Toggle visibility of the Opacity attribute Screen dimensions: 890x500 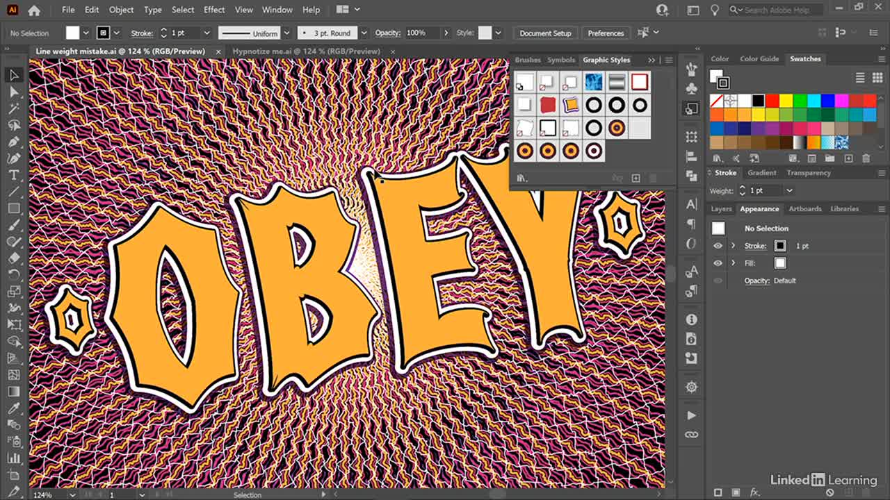pyautogui.click(x=718, y=281)
